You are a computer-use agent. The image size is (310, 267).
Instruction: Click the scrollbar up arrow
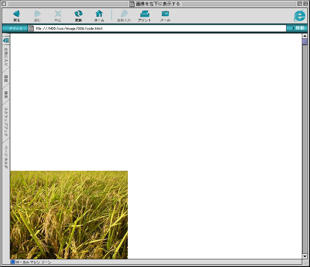click(x=304, y=36)
